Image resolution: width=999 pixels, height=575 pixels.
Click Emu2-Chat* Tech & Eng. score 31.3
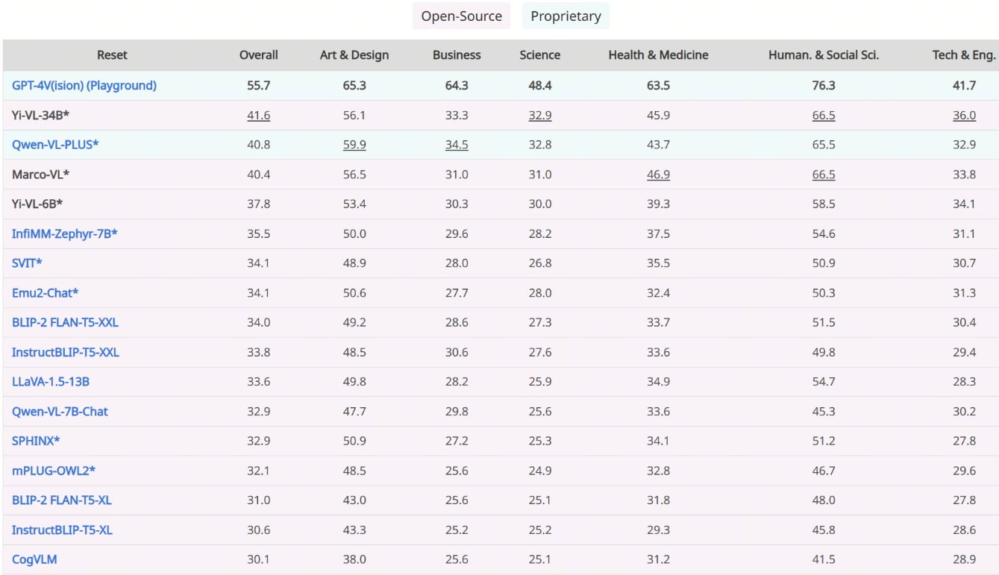964,293
